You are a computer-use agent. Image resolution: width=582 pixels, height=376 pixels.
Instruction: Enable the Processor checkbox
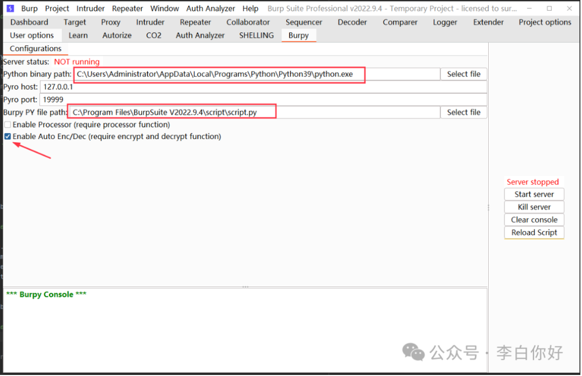tap(8, 125)
